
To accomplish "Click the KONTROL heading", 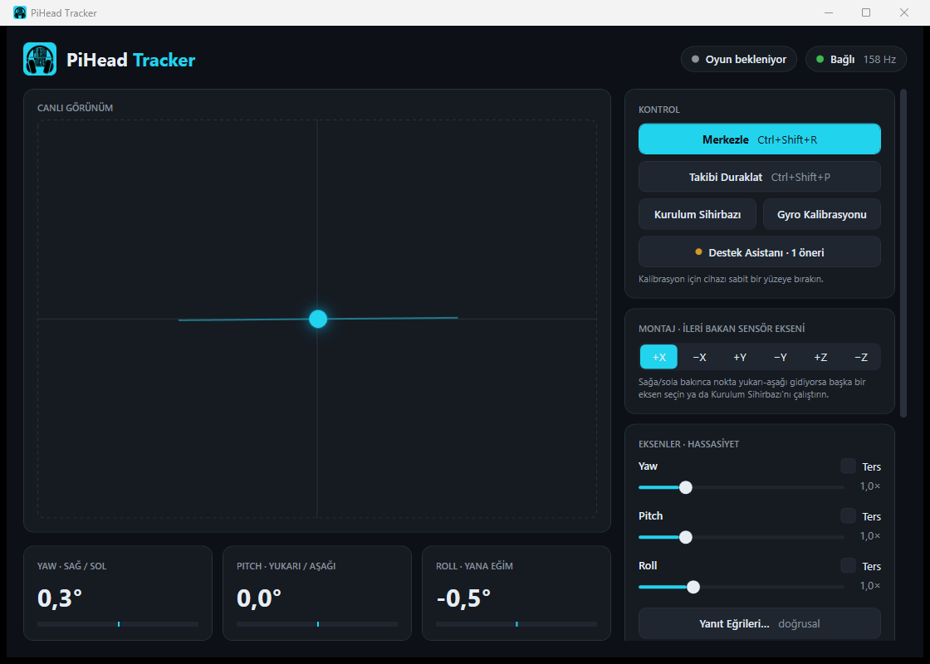I will click(659, 110).
